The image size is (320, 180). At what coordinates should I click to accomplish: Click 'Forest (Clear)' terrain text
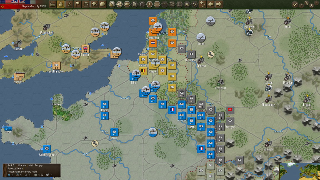pyautogui.click(x=15, y=169)
